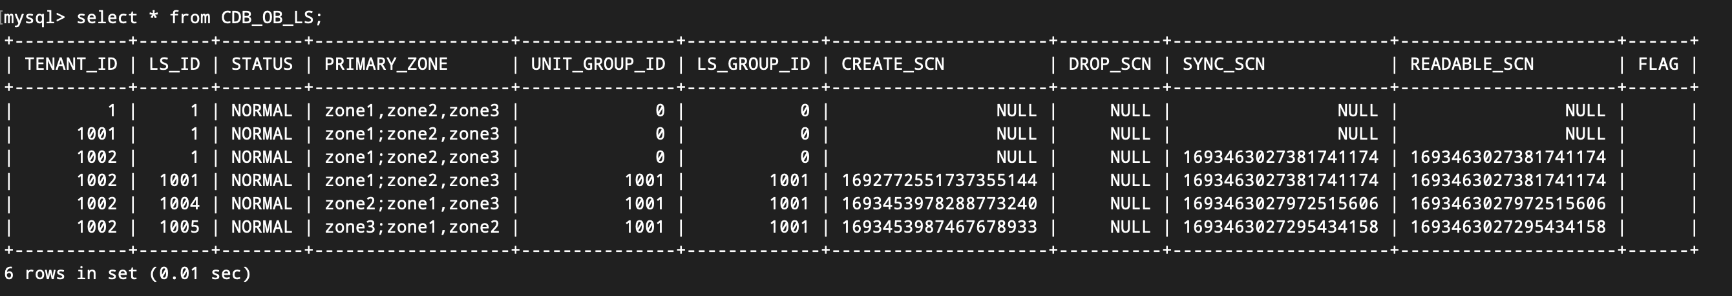Click the mysql> prompt text
Image resolution: width=1732 pixels, height=296 pixels.
pos(34,17)
